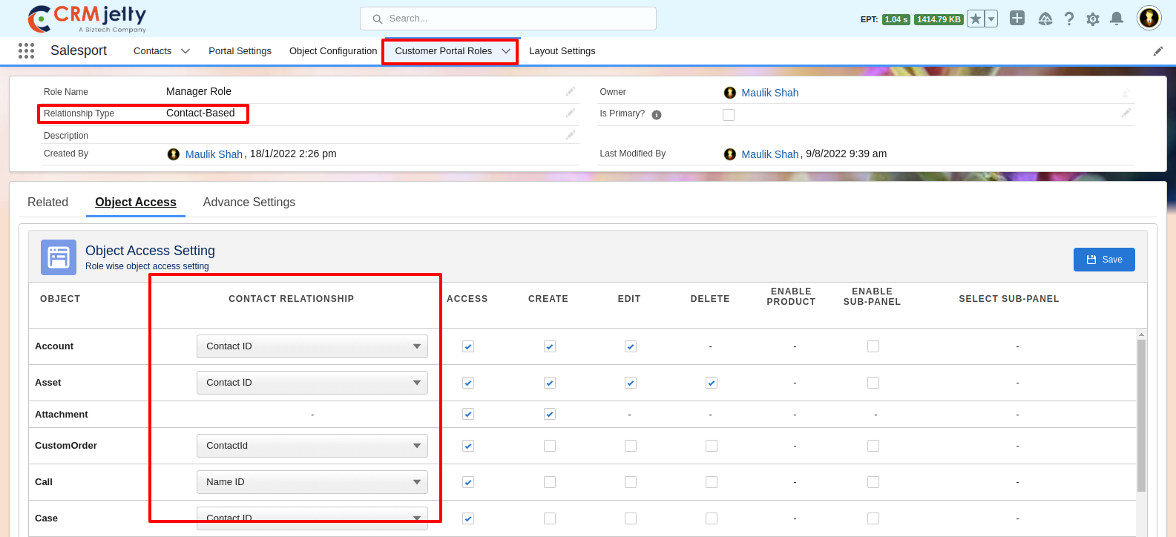Image resolution: width=1176 pixels, height=537 pixels.
Task: Click the Save button
Action: point(1103,260)
